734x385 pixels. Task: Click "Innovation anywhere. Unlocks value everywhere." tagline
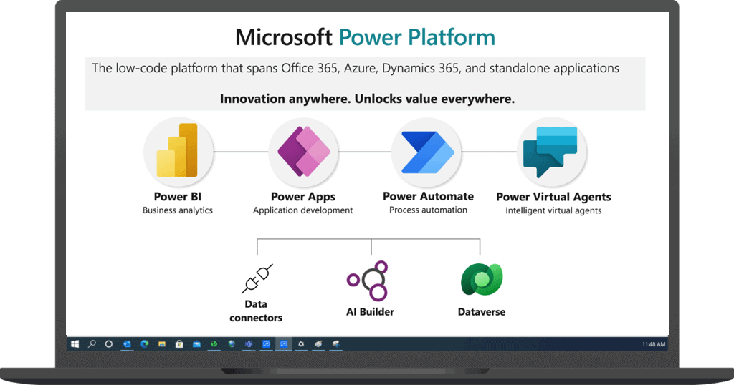pos(367,99)
